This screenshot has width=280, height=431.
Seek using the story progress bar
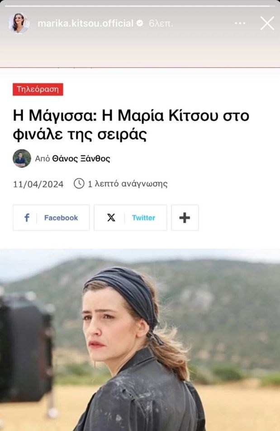[x=140, y=6]
